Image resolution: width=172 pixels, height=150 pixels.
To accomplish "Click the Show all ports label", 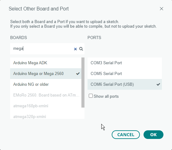I will click(106, 97).
